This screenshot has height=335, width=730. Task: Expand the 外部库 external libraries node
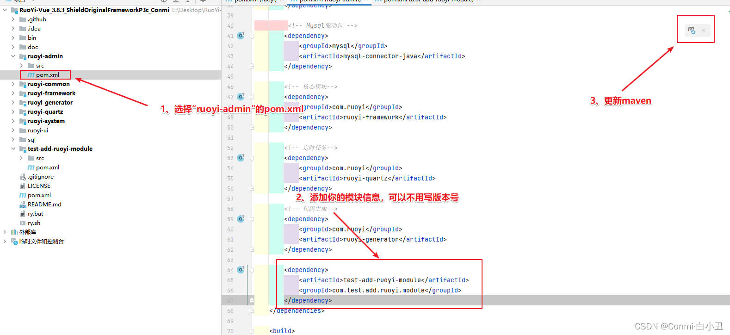click(5, 232)
